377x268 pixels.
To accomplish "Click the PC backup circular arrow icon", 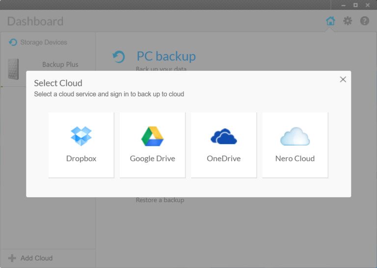I will pos(119,57).
